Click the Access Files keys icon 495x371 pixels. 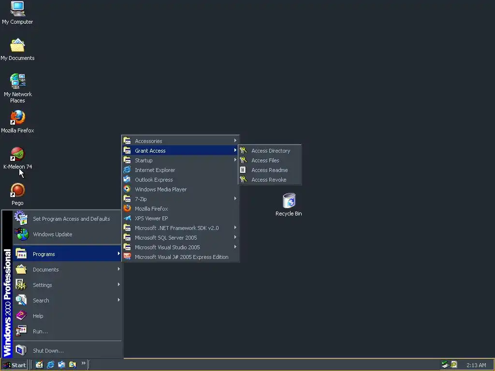point(243,160)
